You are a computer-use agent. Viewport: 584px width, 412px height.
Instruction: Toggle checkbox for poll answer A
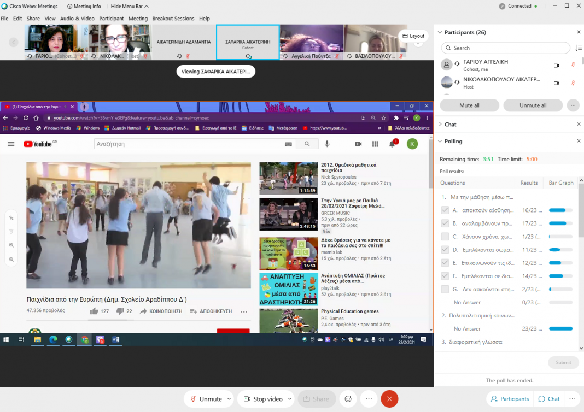(x=445, y=210)
